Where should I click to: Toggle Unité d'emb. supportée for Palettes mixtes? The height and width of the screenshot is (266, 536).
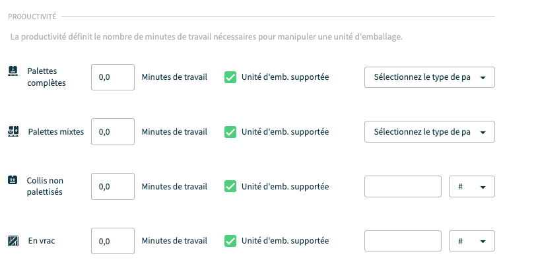[x=230, y=132]
